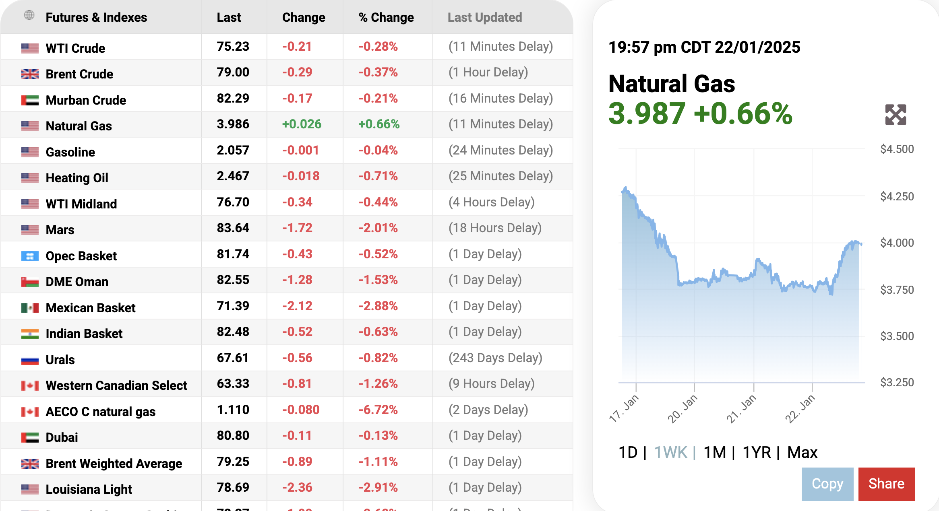This screenshot has width=939, height=511.
Task: Click the Futures & Indexes column header
Action: coord(96,17)
